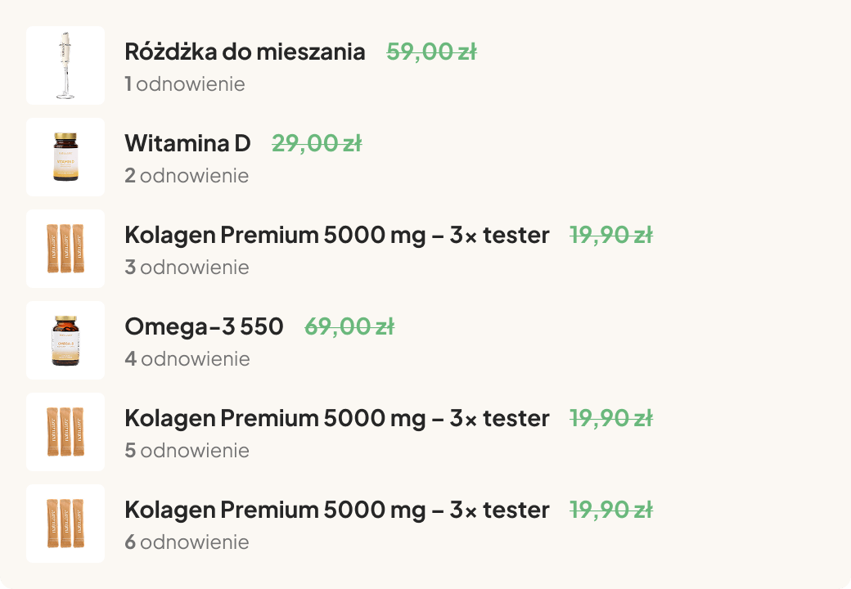Select the 4 odnowienie label
851x589 pixels.
click(x=187, y=359)
